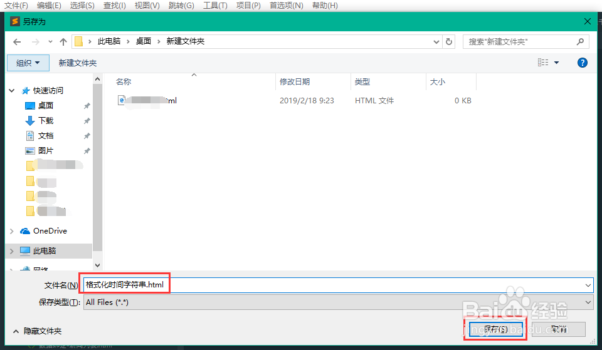Image resolution: width=602 pixels, height=350 pixels.
Task: Open the help question mark icon
Action: coord(583,63)
